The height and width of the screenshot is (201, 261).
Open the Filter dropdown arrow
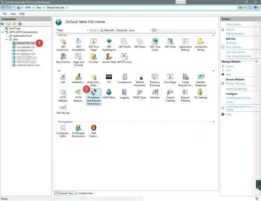(x=87, y=31)
